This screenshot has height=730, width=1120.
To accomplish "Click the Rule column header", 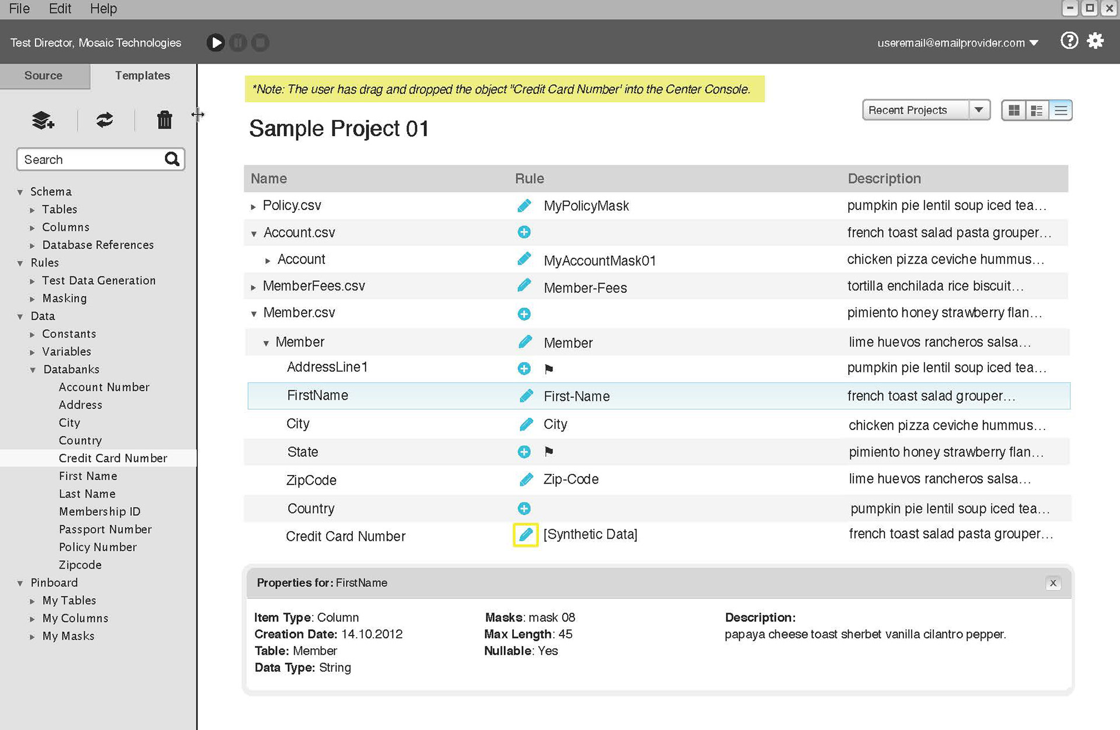I will click(x=530, y=179).
